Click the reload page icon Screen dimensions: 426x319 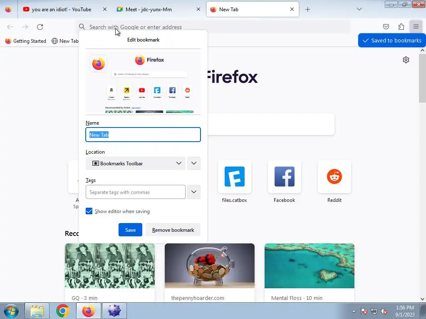(x=40, y=27)
